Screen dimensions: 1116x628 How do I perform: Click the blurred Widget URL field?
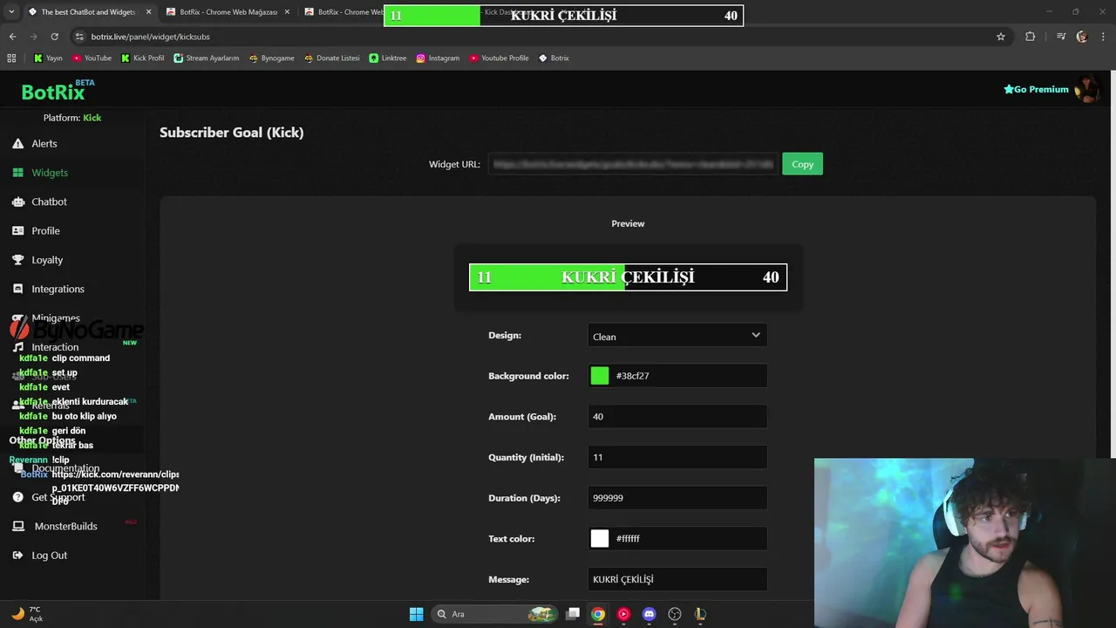point(632,164)
